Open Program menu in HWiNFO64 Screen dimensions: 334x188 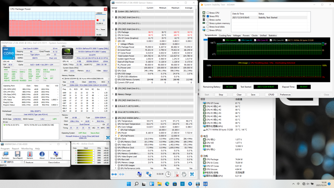click(5, 149)
